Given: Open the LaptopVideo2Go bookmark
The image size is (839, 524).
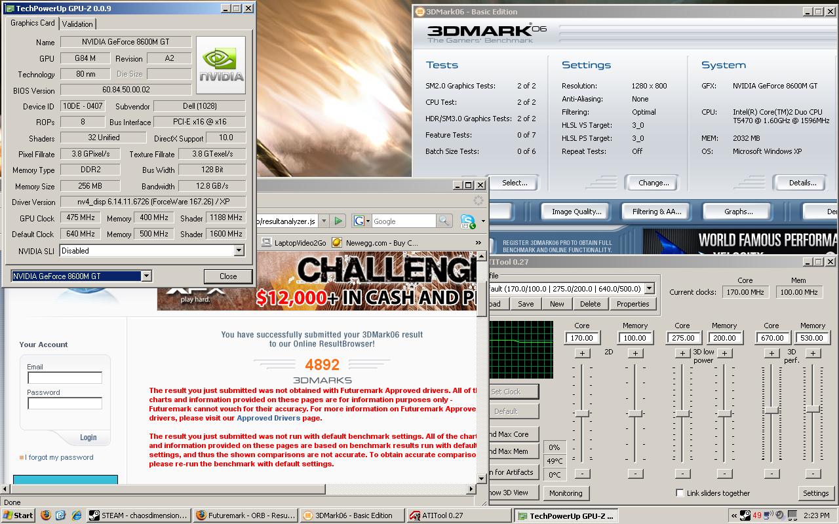Looking at the screenshot, I should coord(294,242).
